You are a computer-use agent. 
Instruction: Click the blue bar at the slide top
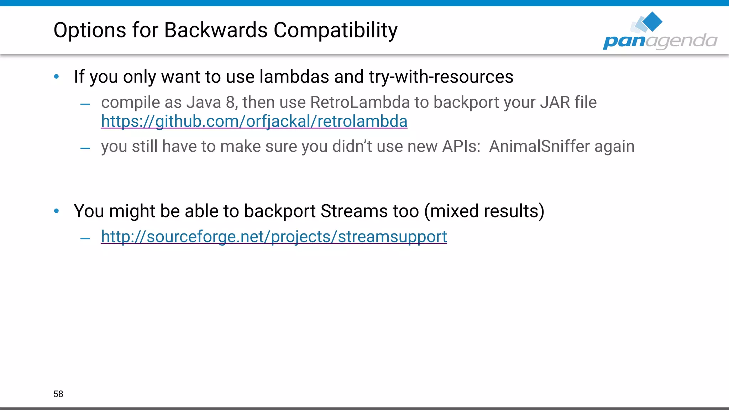click(x=364, y=3)
